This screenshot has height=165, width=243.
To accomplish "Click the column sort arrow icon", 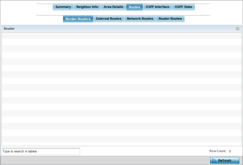I will tap(238, 29).
